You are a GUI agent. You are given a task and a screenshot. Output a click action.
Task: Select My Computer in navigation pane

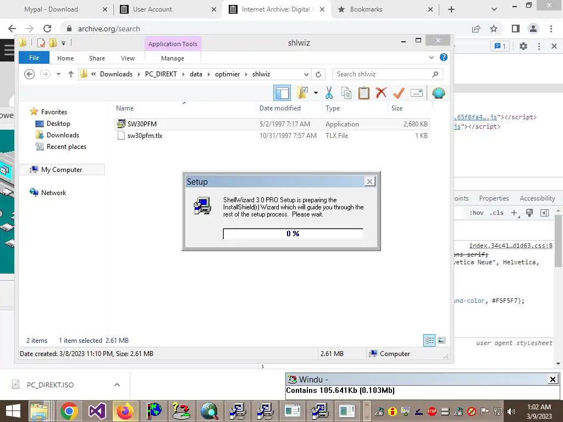coord(62,169)
